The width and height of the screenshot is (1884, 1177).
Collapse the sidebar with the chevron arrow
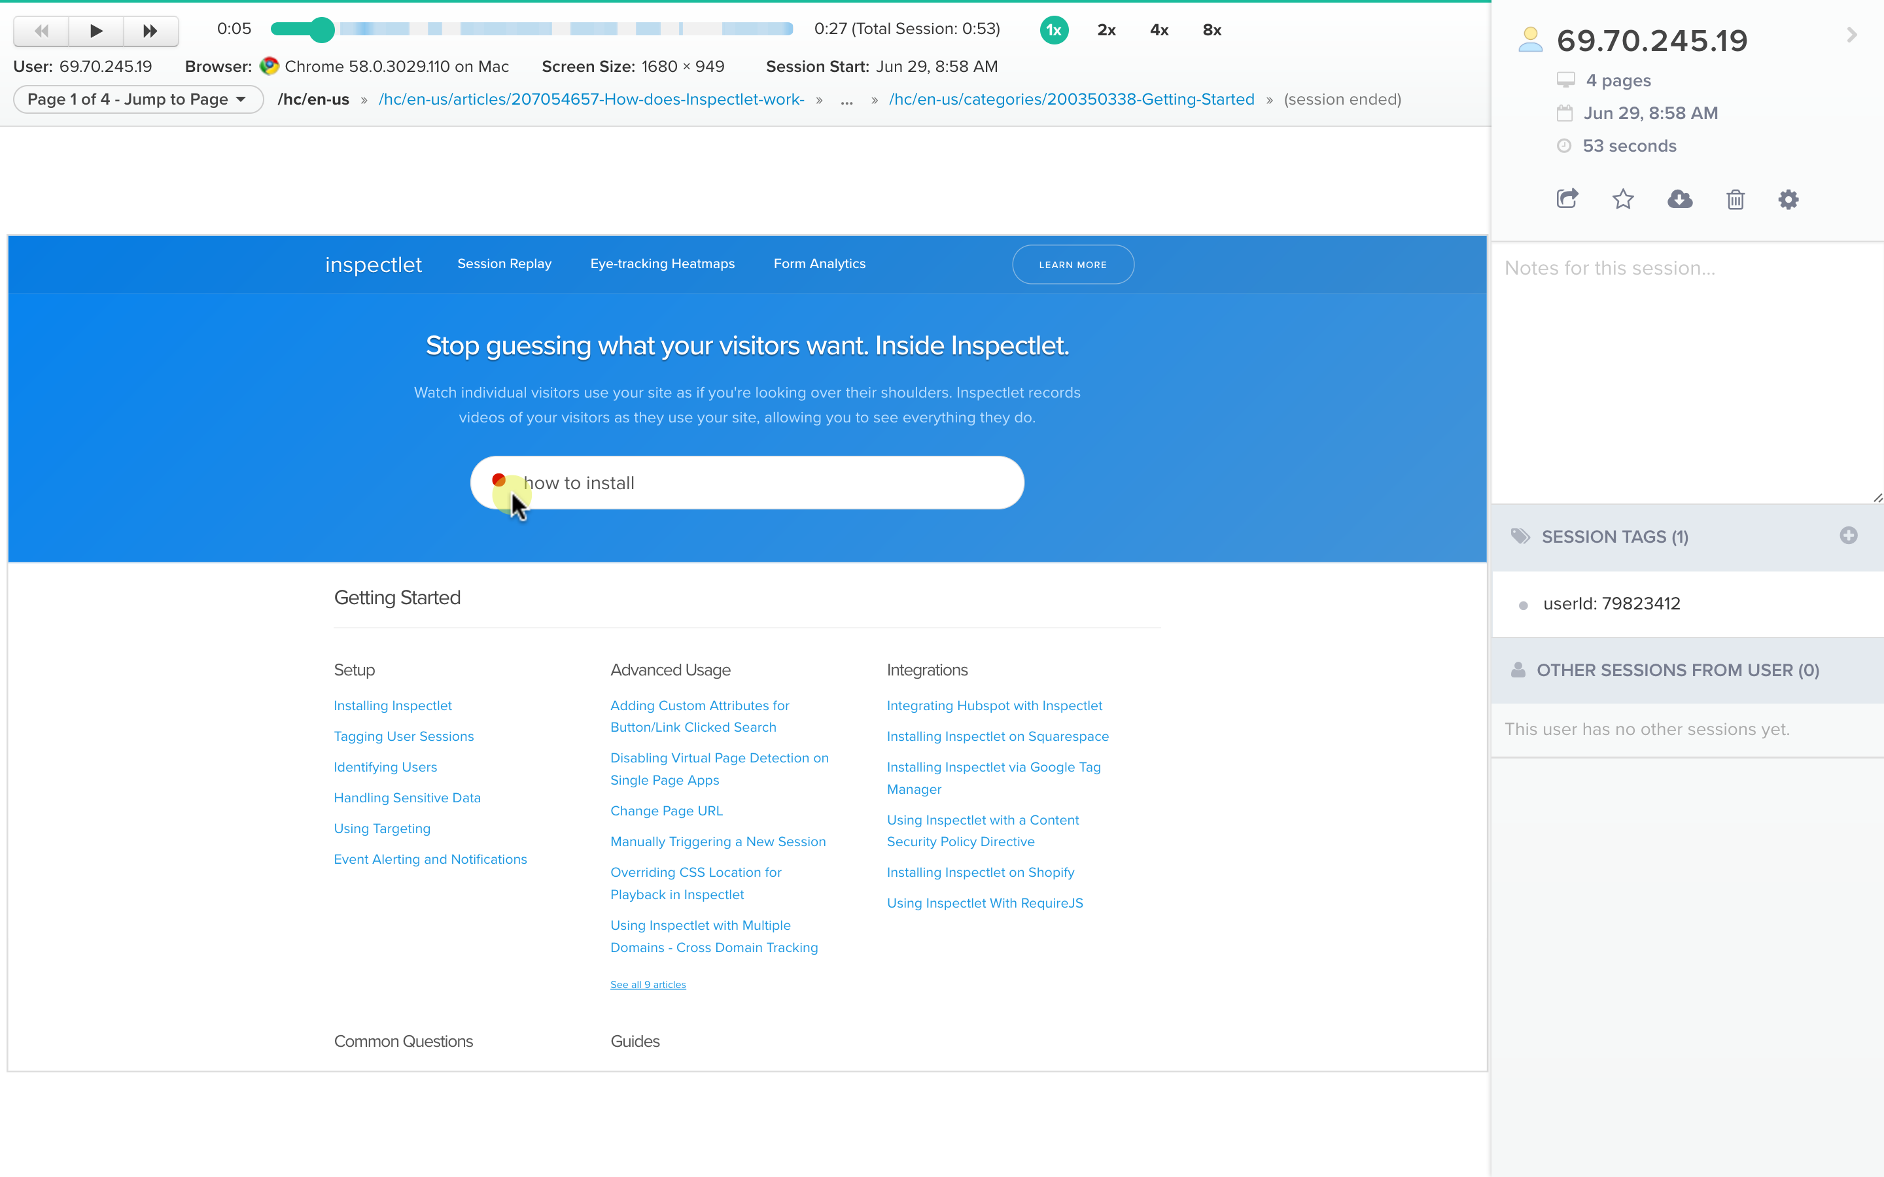coord(1851,35)
